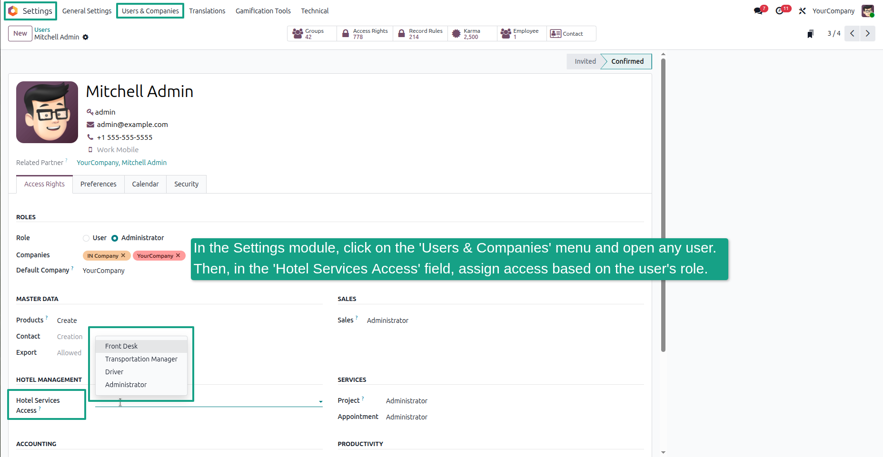Open the activities clock icon
The height and width of the screenshot is (457, 883).
click(x=780, y=11)
